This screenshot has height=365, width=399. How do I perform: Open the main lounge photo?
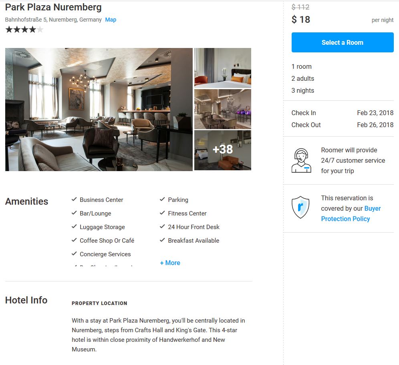99,110
